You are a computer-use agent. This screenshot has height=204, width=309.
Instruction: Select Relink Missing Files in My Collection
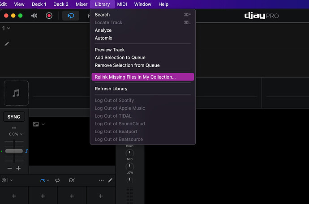[143, 77]
